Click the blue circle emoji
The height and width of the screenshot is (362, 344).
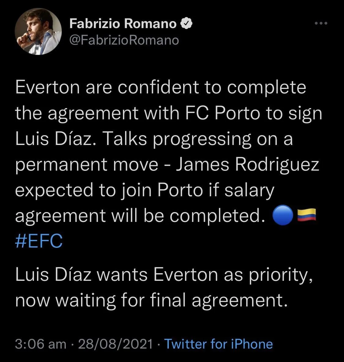283,216
